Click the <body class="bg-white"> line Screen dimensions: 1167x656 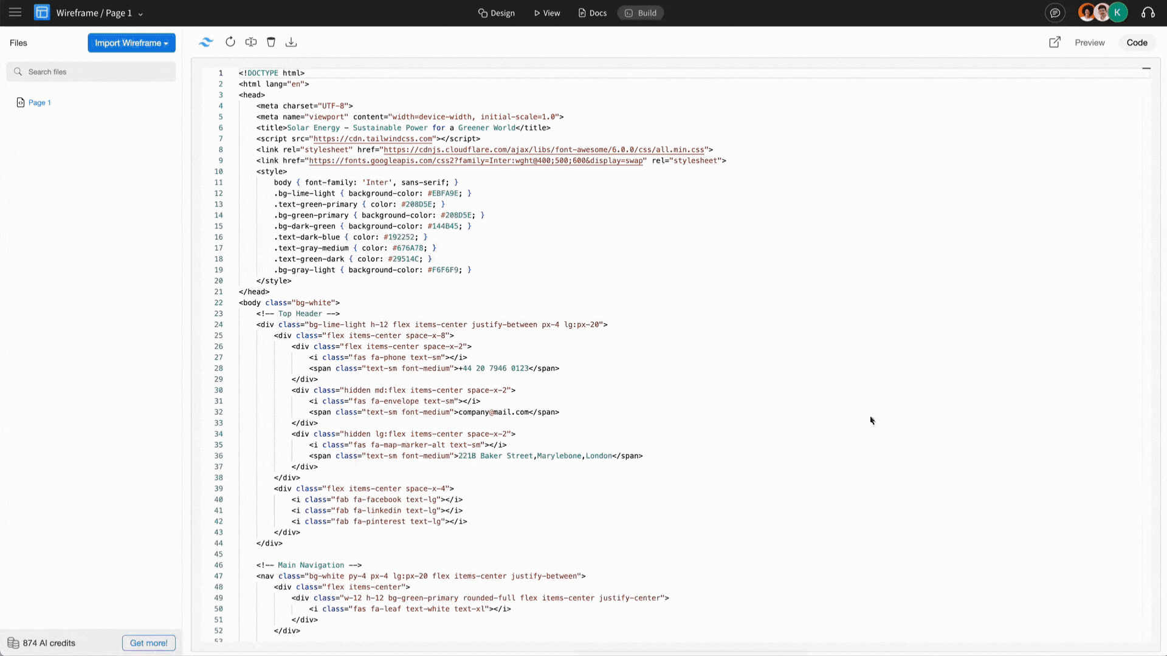289,302
